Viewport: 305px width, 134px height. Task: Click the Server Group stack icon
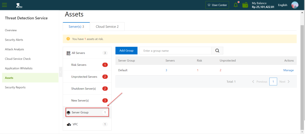pos(68,112)
